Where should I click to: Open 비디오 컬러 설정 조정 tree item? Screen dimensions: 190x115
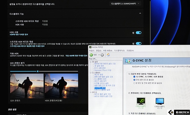(x=102, y=94)
